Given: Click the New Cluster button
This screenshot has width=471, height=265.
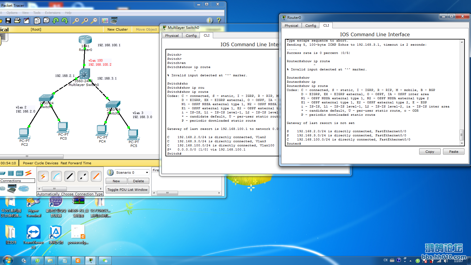Looking at the screenshot, I should 117,29.
